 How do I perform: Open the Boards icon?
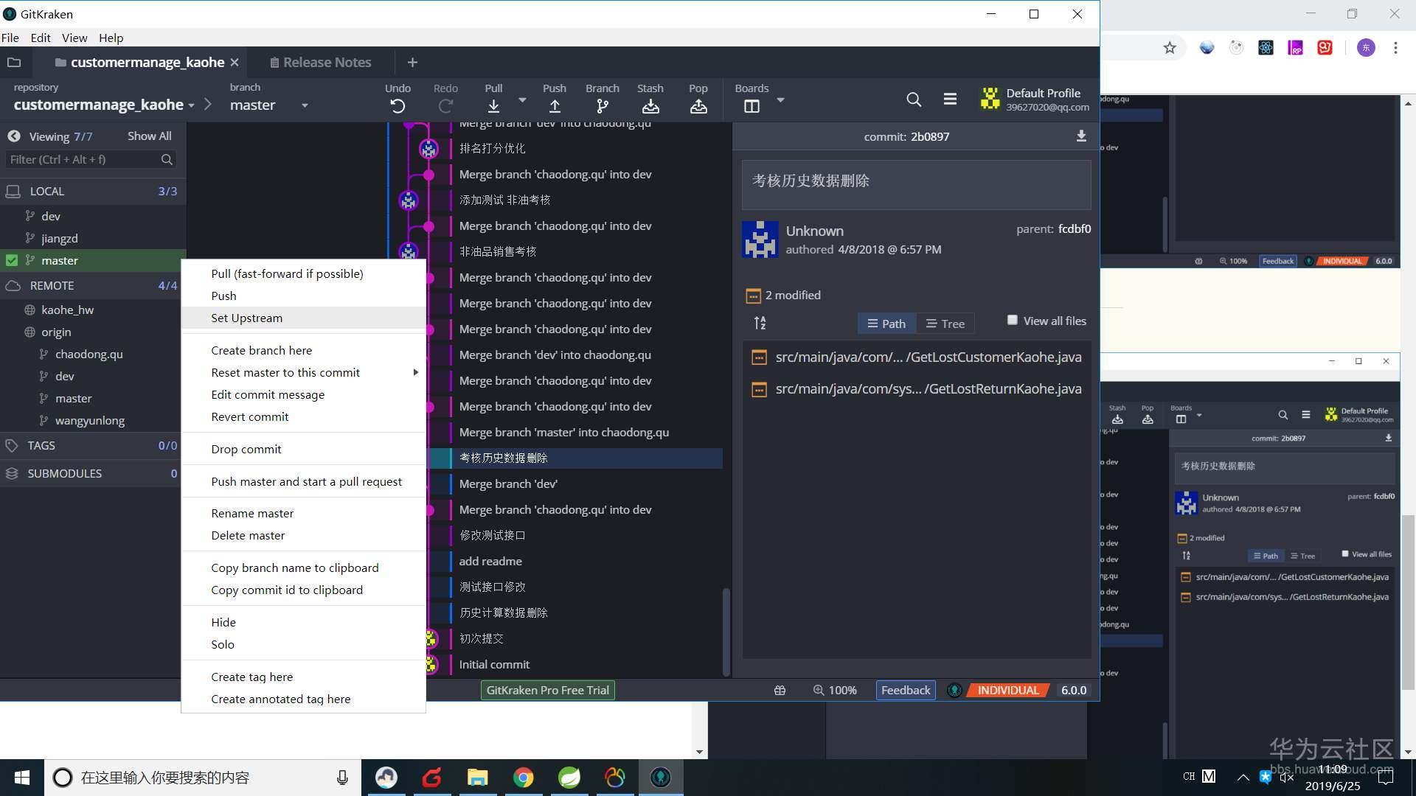pyautogui.click(x=752, y=106)
